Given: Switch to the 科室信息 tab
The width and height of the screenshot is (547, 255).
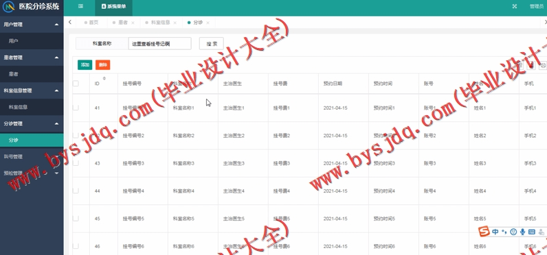Looking at the screenshot, I should tap(161, 23).
